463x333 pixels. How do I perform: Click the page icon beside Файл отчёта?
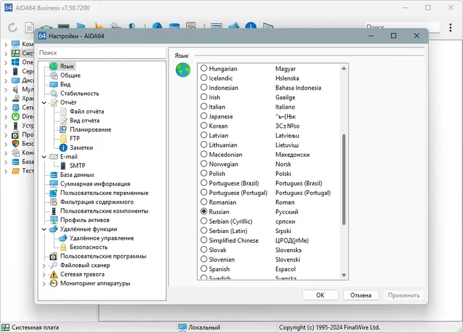[x=63, y=112]
